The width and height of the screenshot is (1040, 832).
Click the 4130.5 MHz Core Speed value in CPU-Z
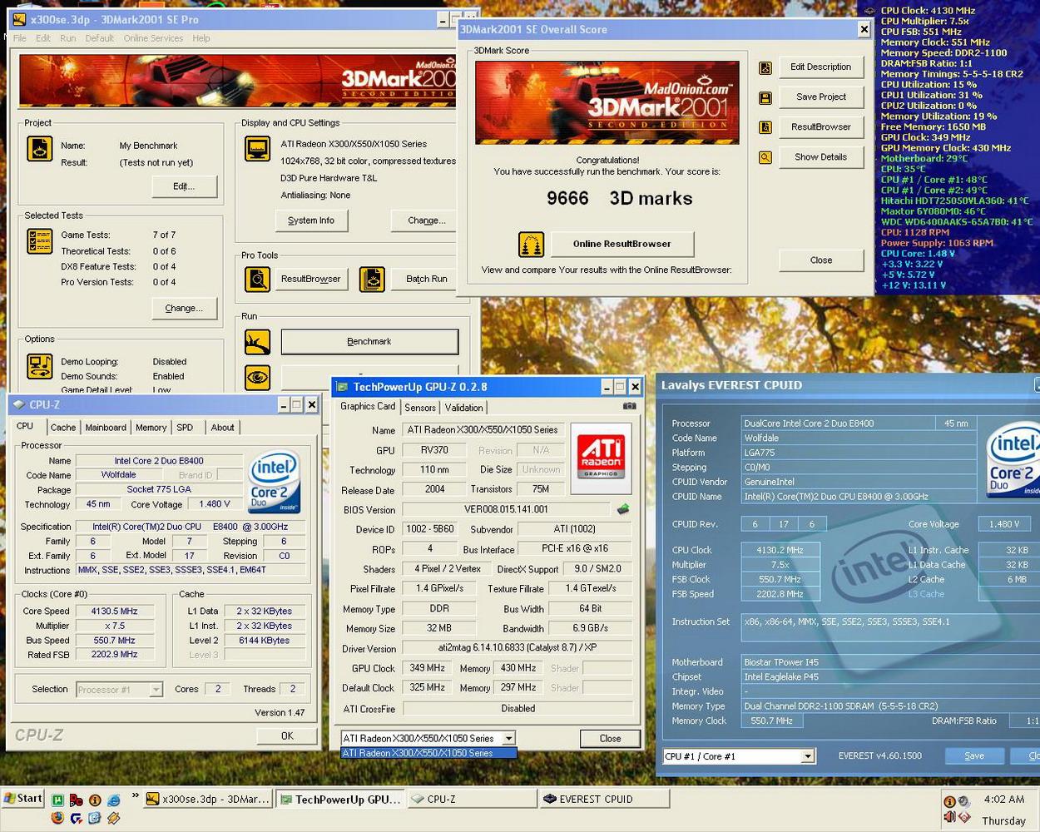(114, 612)
